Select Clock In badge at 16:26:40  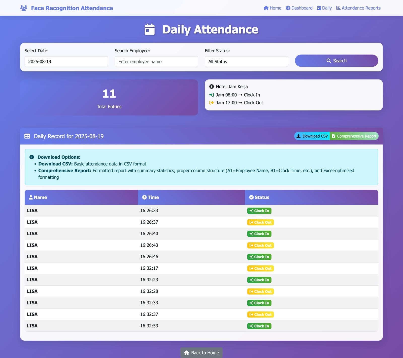259,234
